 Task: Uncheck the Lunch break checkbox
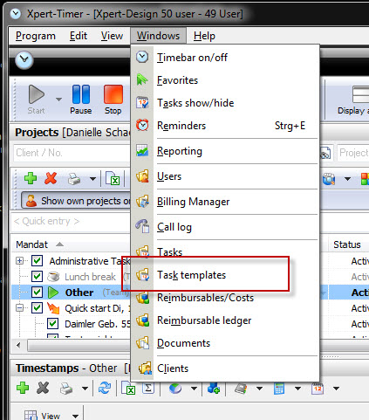click(37, 277)
